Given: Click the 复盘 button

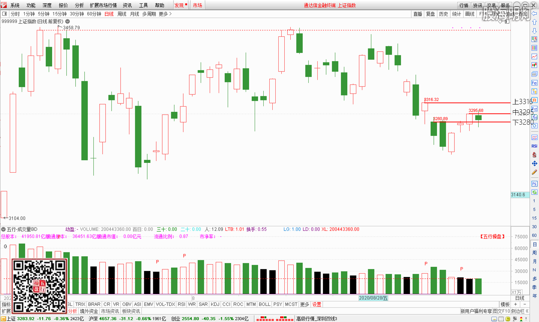Looking at the screenshot, I should pyautogui.click(x=430, y=14).
